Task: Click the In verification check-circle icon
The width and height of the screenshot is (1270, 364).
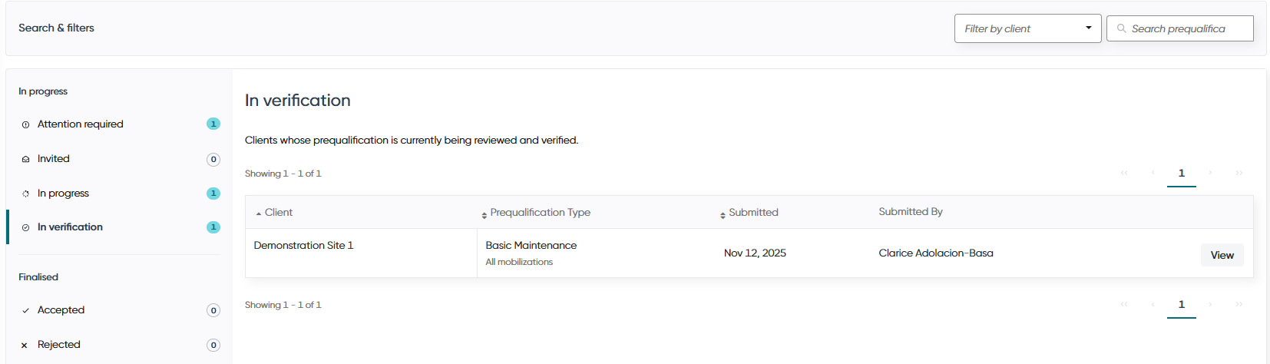Action: (x=25, y=227)
